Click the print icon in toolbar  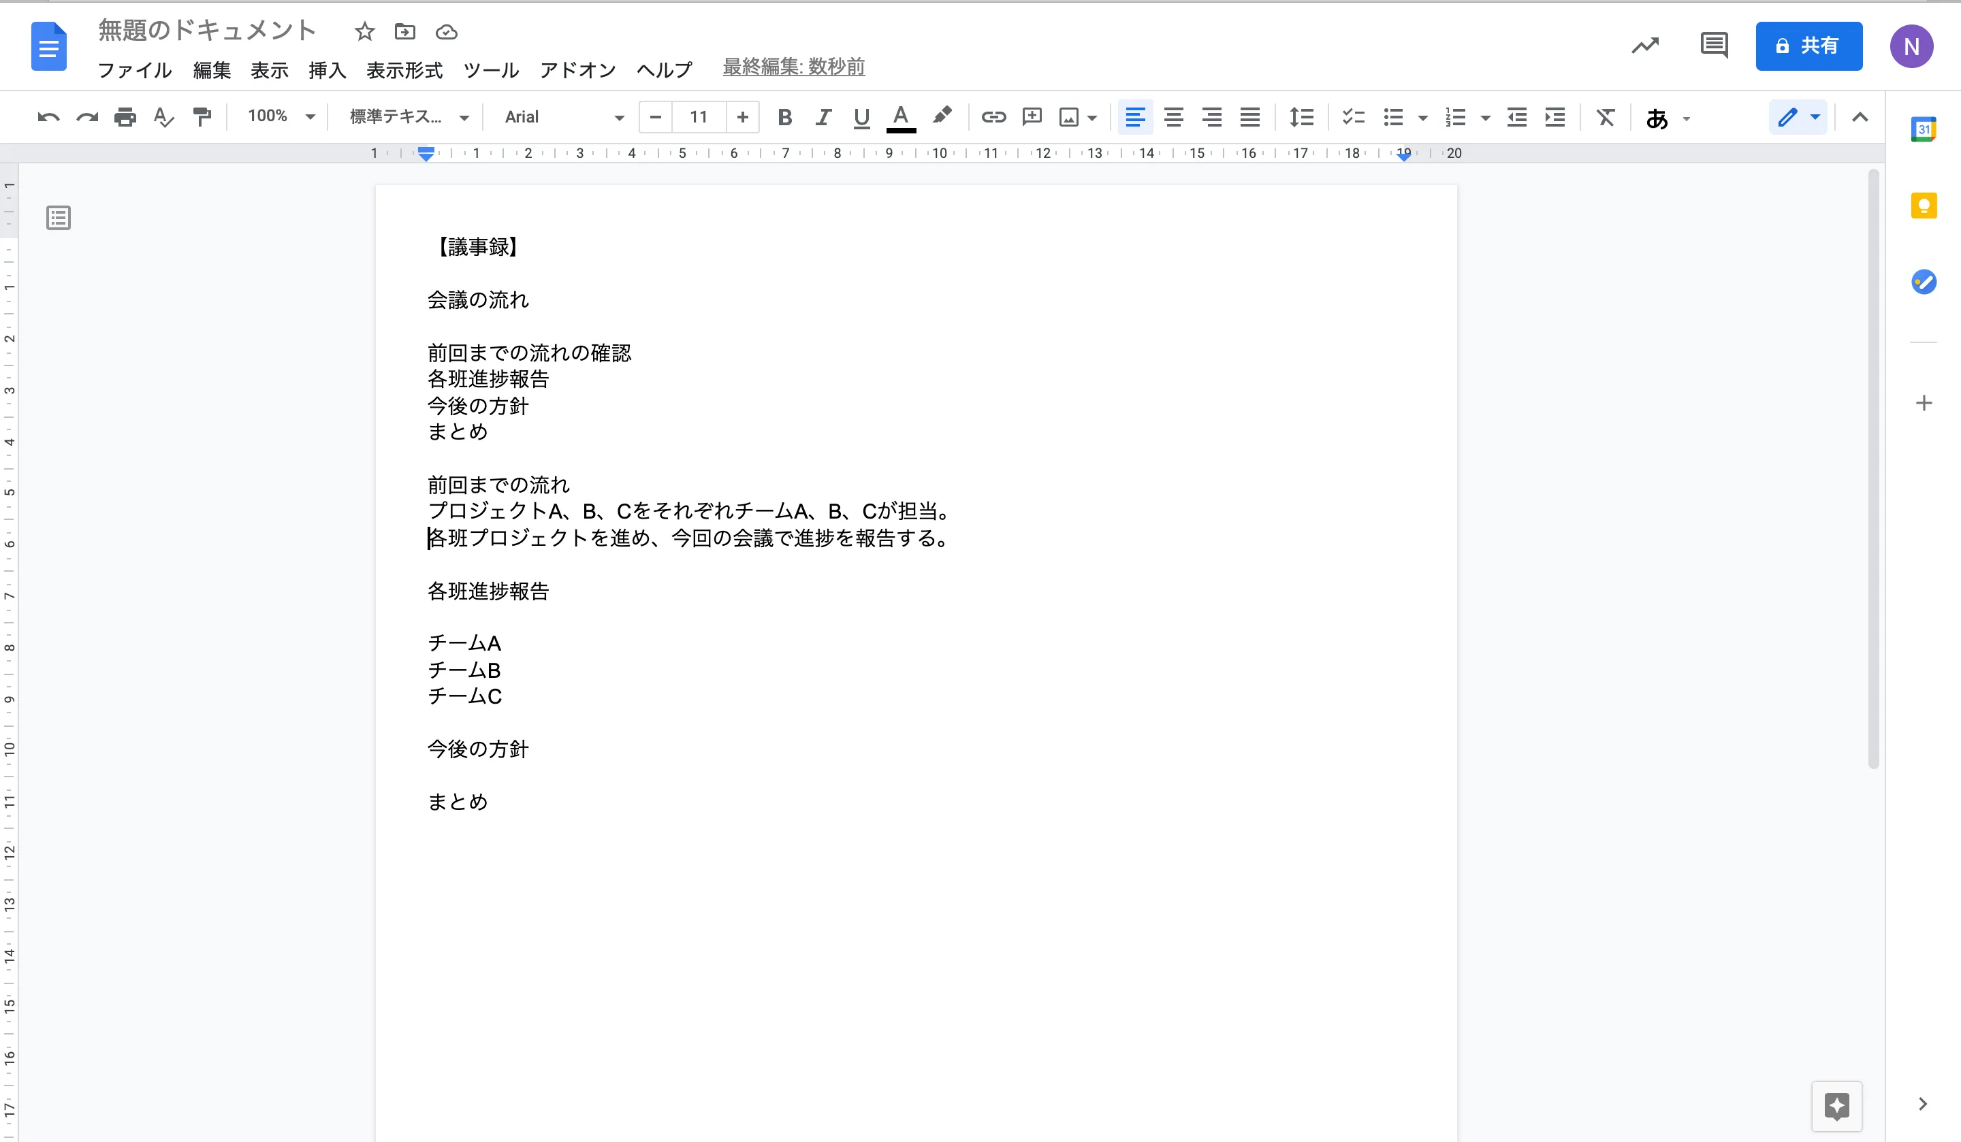coord(125,118)
